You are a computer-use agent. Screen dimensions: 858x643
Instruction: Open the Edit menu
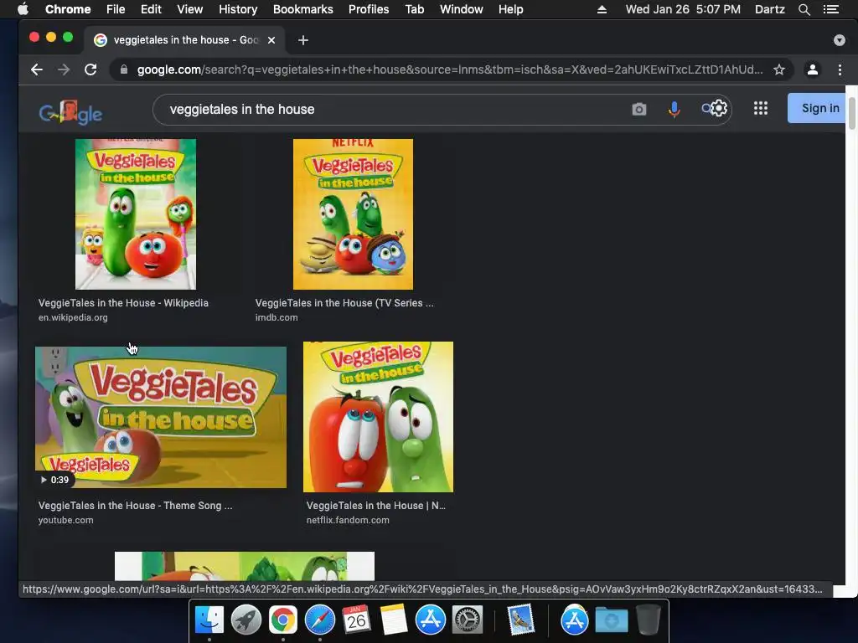(151, 9)
